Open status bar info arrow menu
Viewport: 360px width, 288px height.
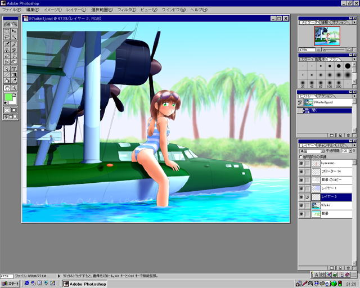point(58,276)
